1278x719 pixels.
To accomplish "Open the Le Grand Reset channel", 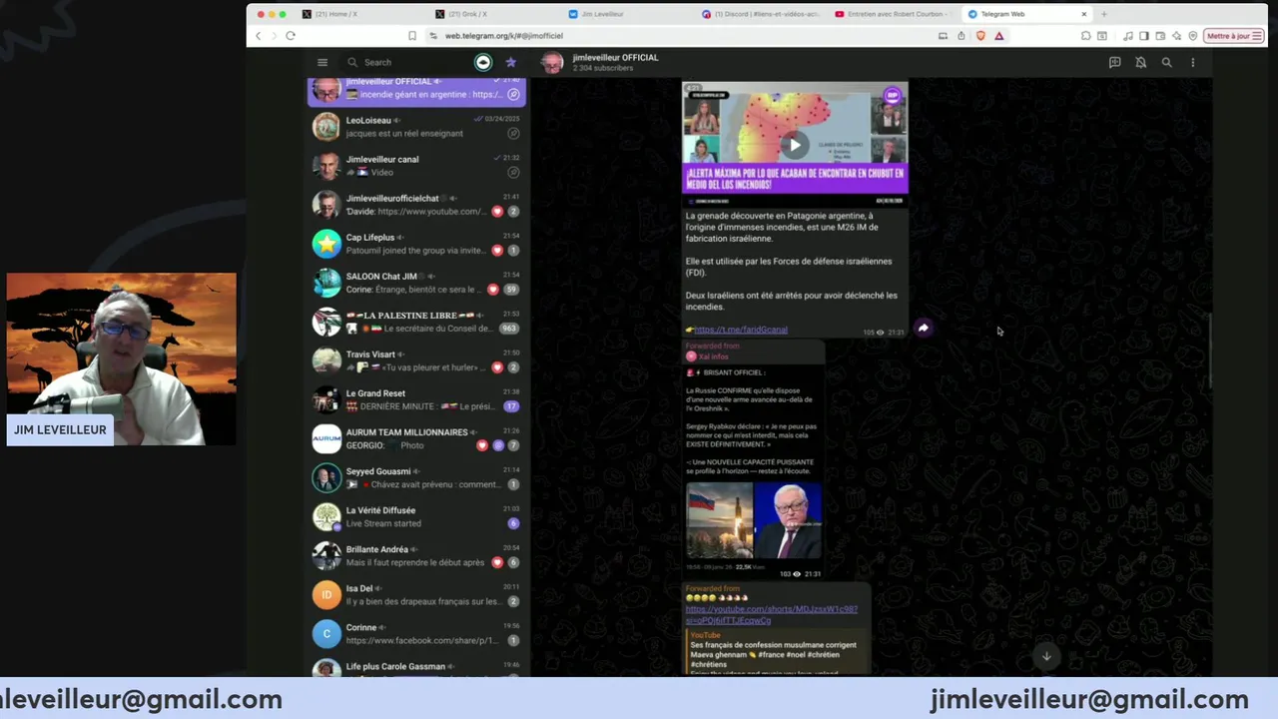I will coord(417,399).
